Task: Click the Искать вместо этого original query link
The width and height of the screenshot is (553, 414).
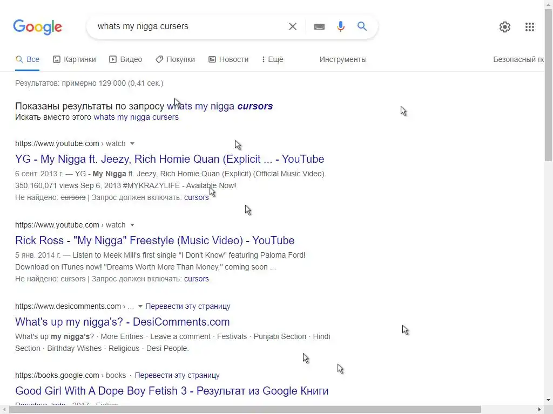Action: (136, 117)
